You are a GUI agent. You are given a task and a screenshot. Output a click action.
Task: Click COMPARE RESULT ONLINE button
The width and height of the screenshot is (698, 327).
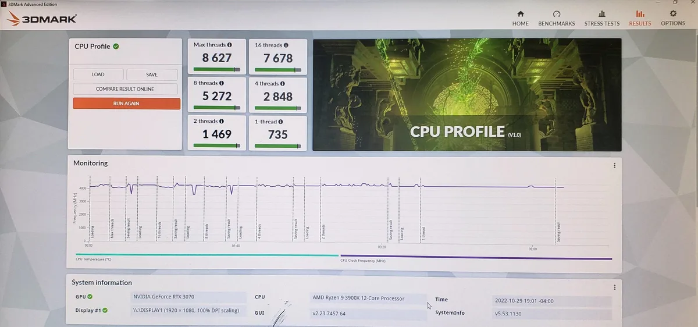pyautogui.click(x=125, y=89)
